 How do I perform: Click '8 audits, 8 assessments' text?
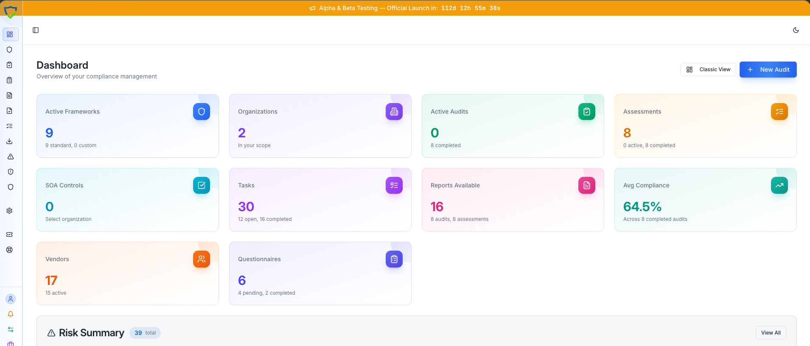[460, 219]
